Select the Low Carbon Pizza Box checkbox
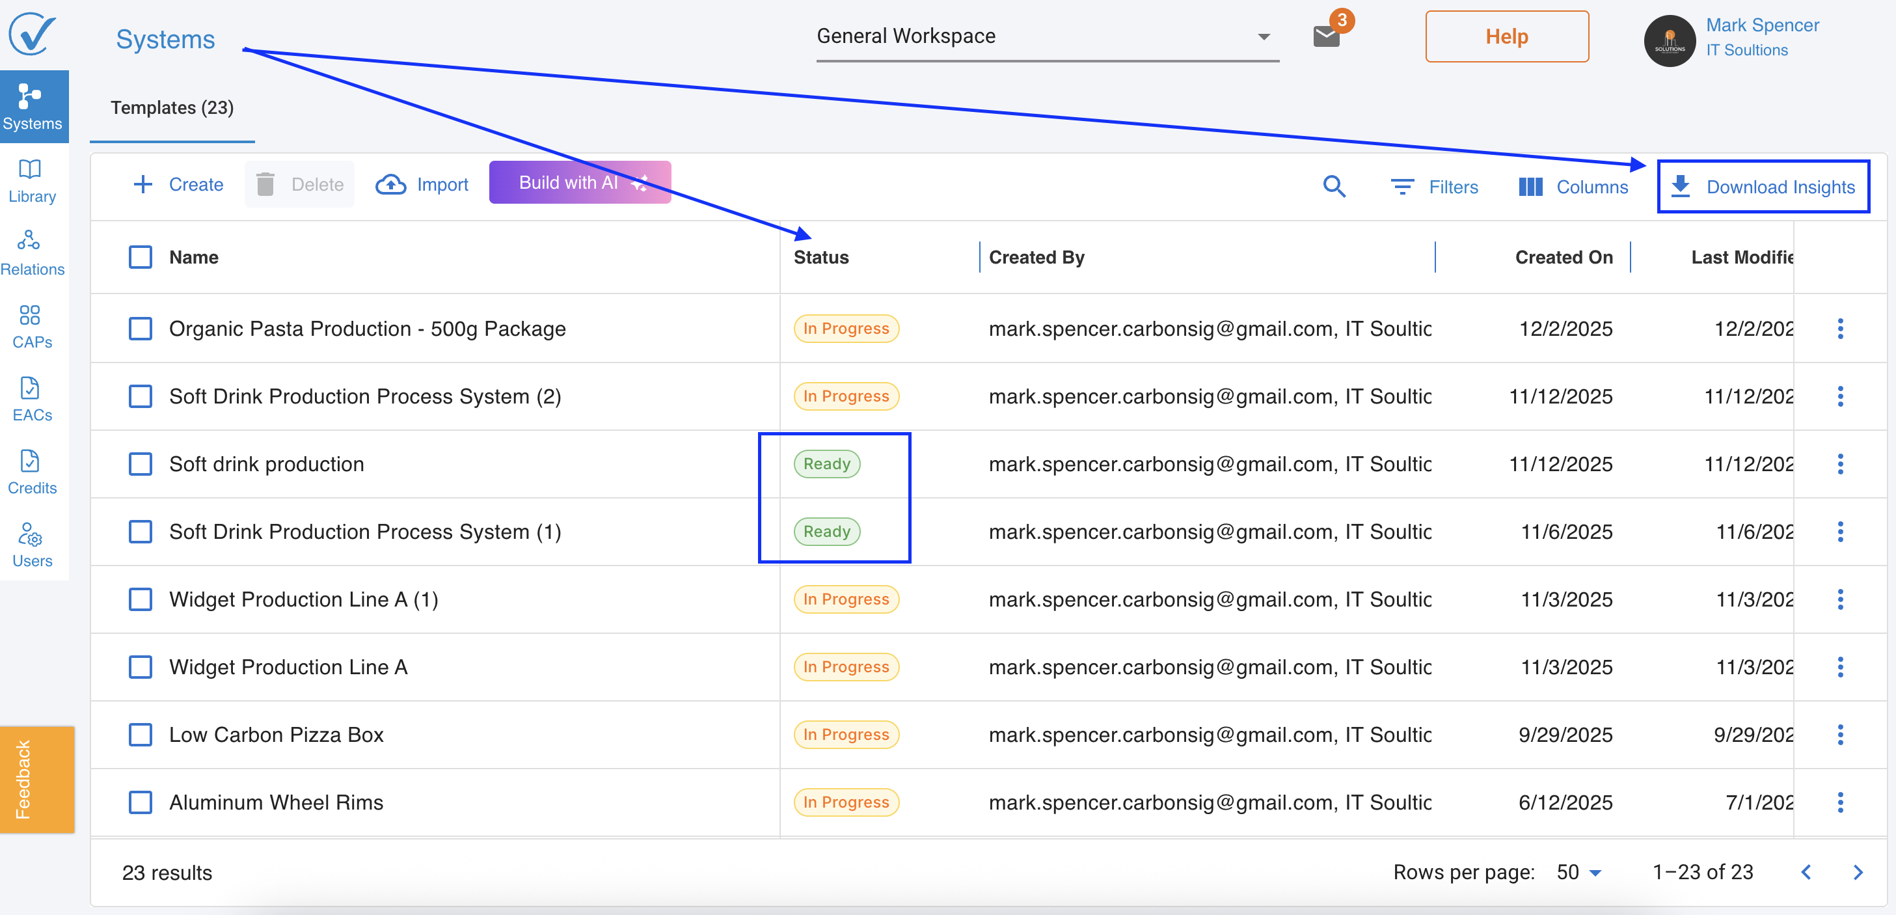1896x915 pixels. [x=140, y=735]
